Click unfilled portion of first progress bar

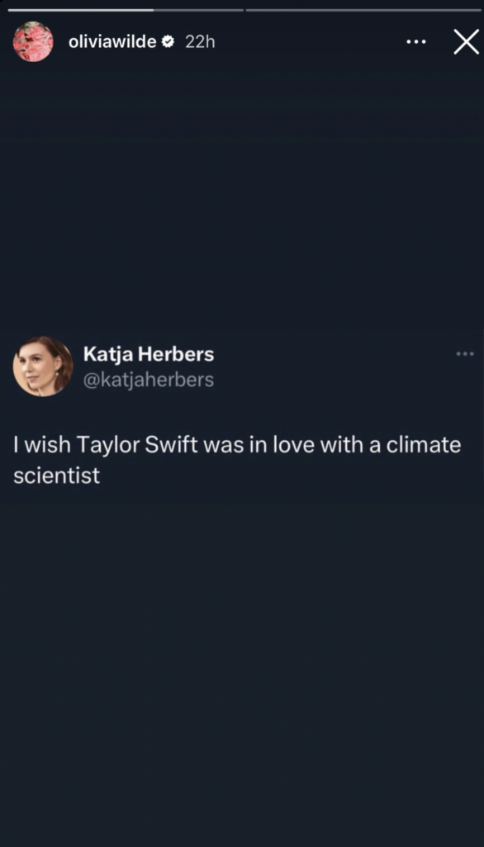tap(198, 10)
